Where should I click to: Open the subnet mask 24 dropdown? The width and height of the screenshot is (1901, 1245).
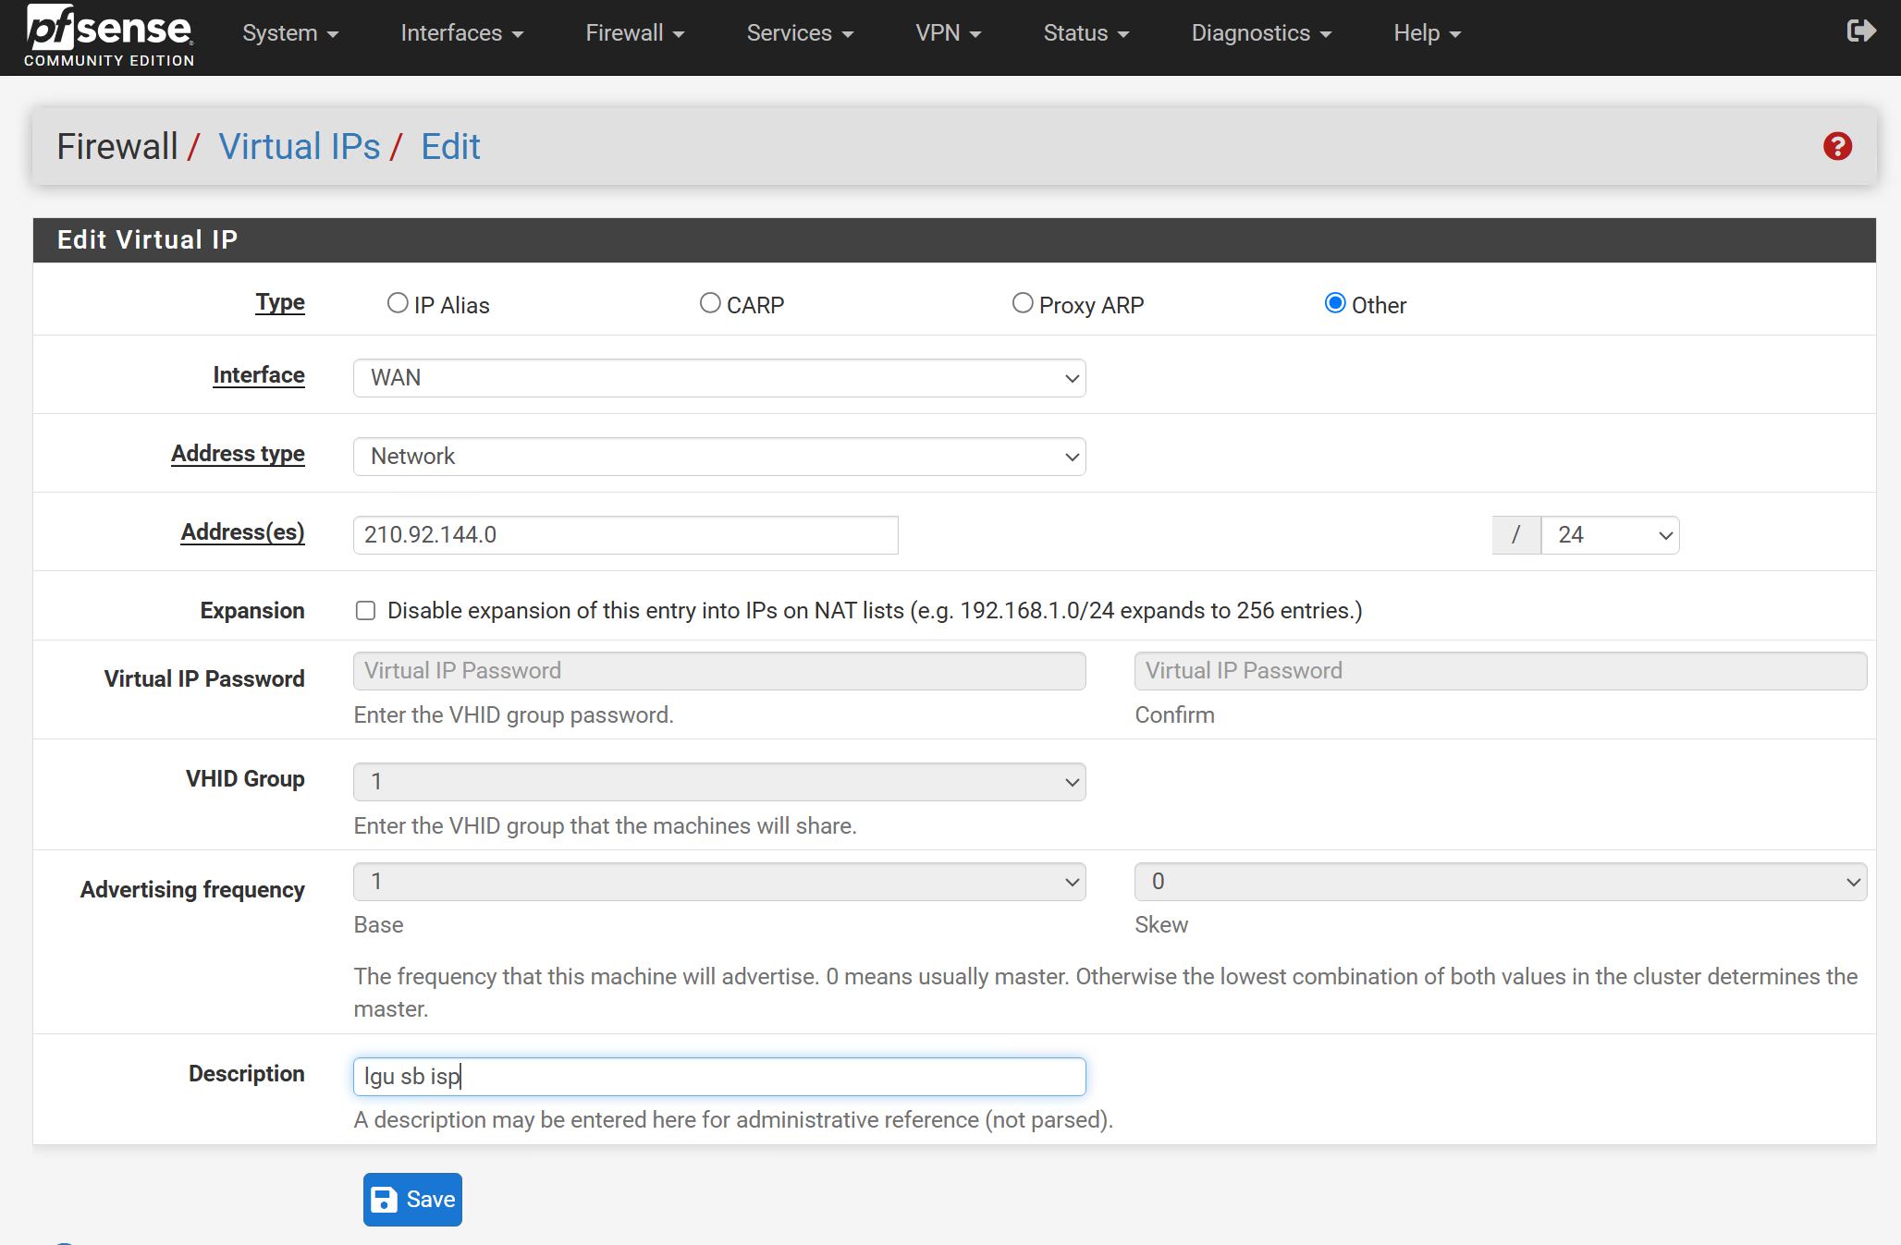(1610, 535)
